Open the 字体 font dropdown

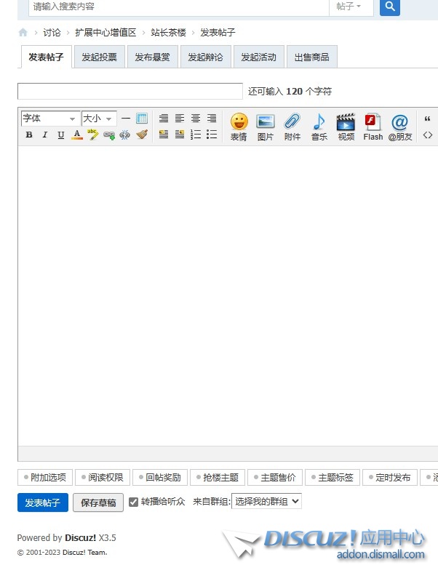[x=49, y=119]
